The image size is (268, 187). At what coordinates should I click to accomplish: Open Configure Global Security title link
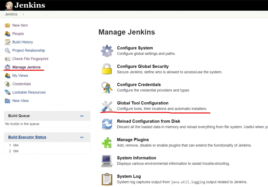(x=143, y=66)
